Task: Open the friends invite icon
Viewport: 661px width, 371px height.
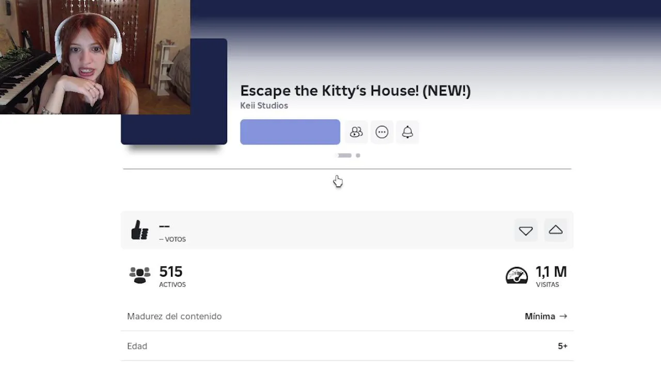Action: (356, 132)
